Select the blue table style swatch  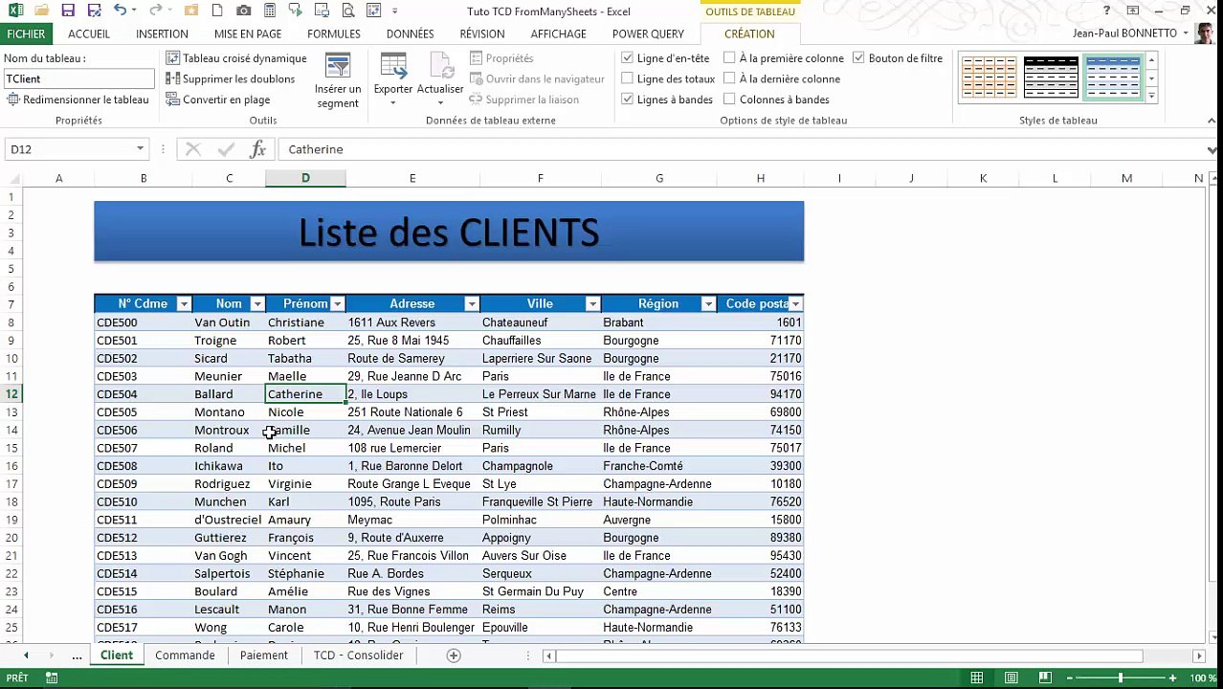click(x=1112, y=77)
